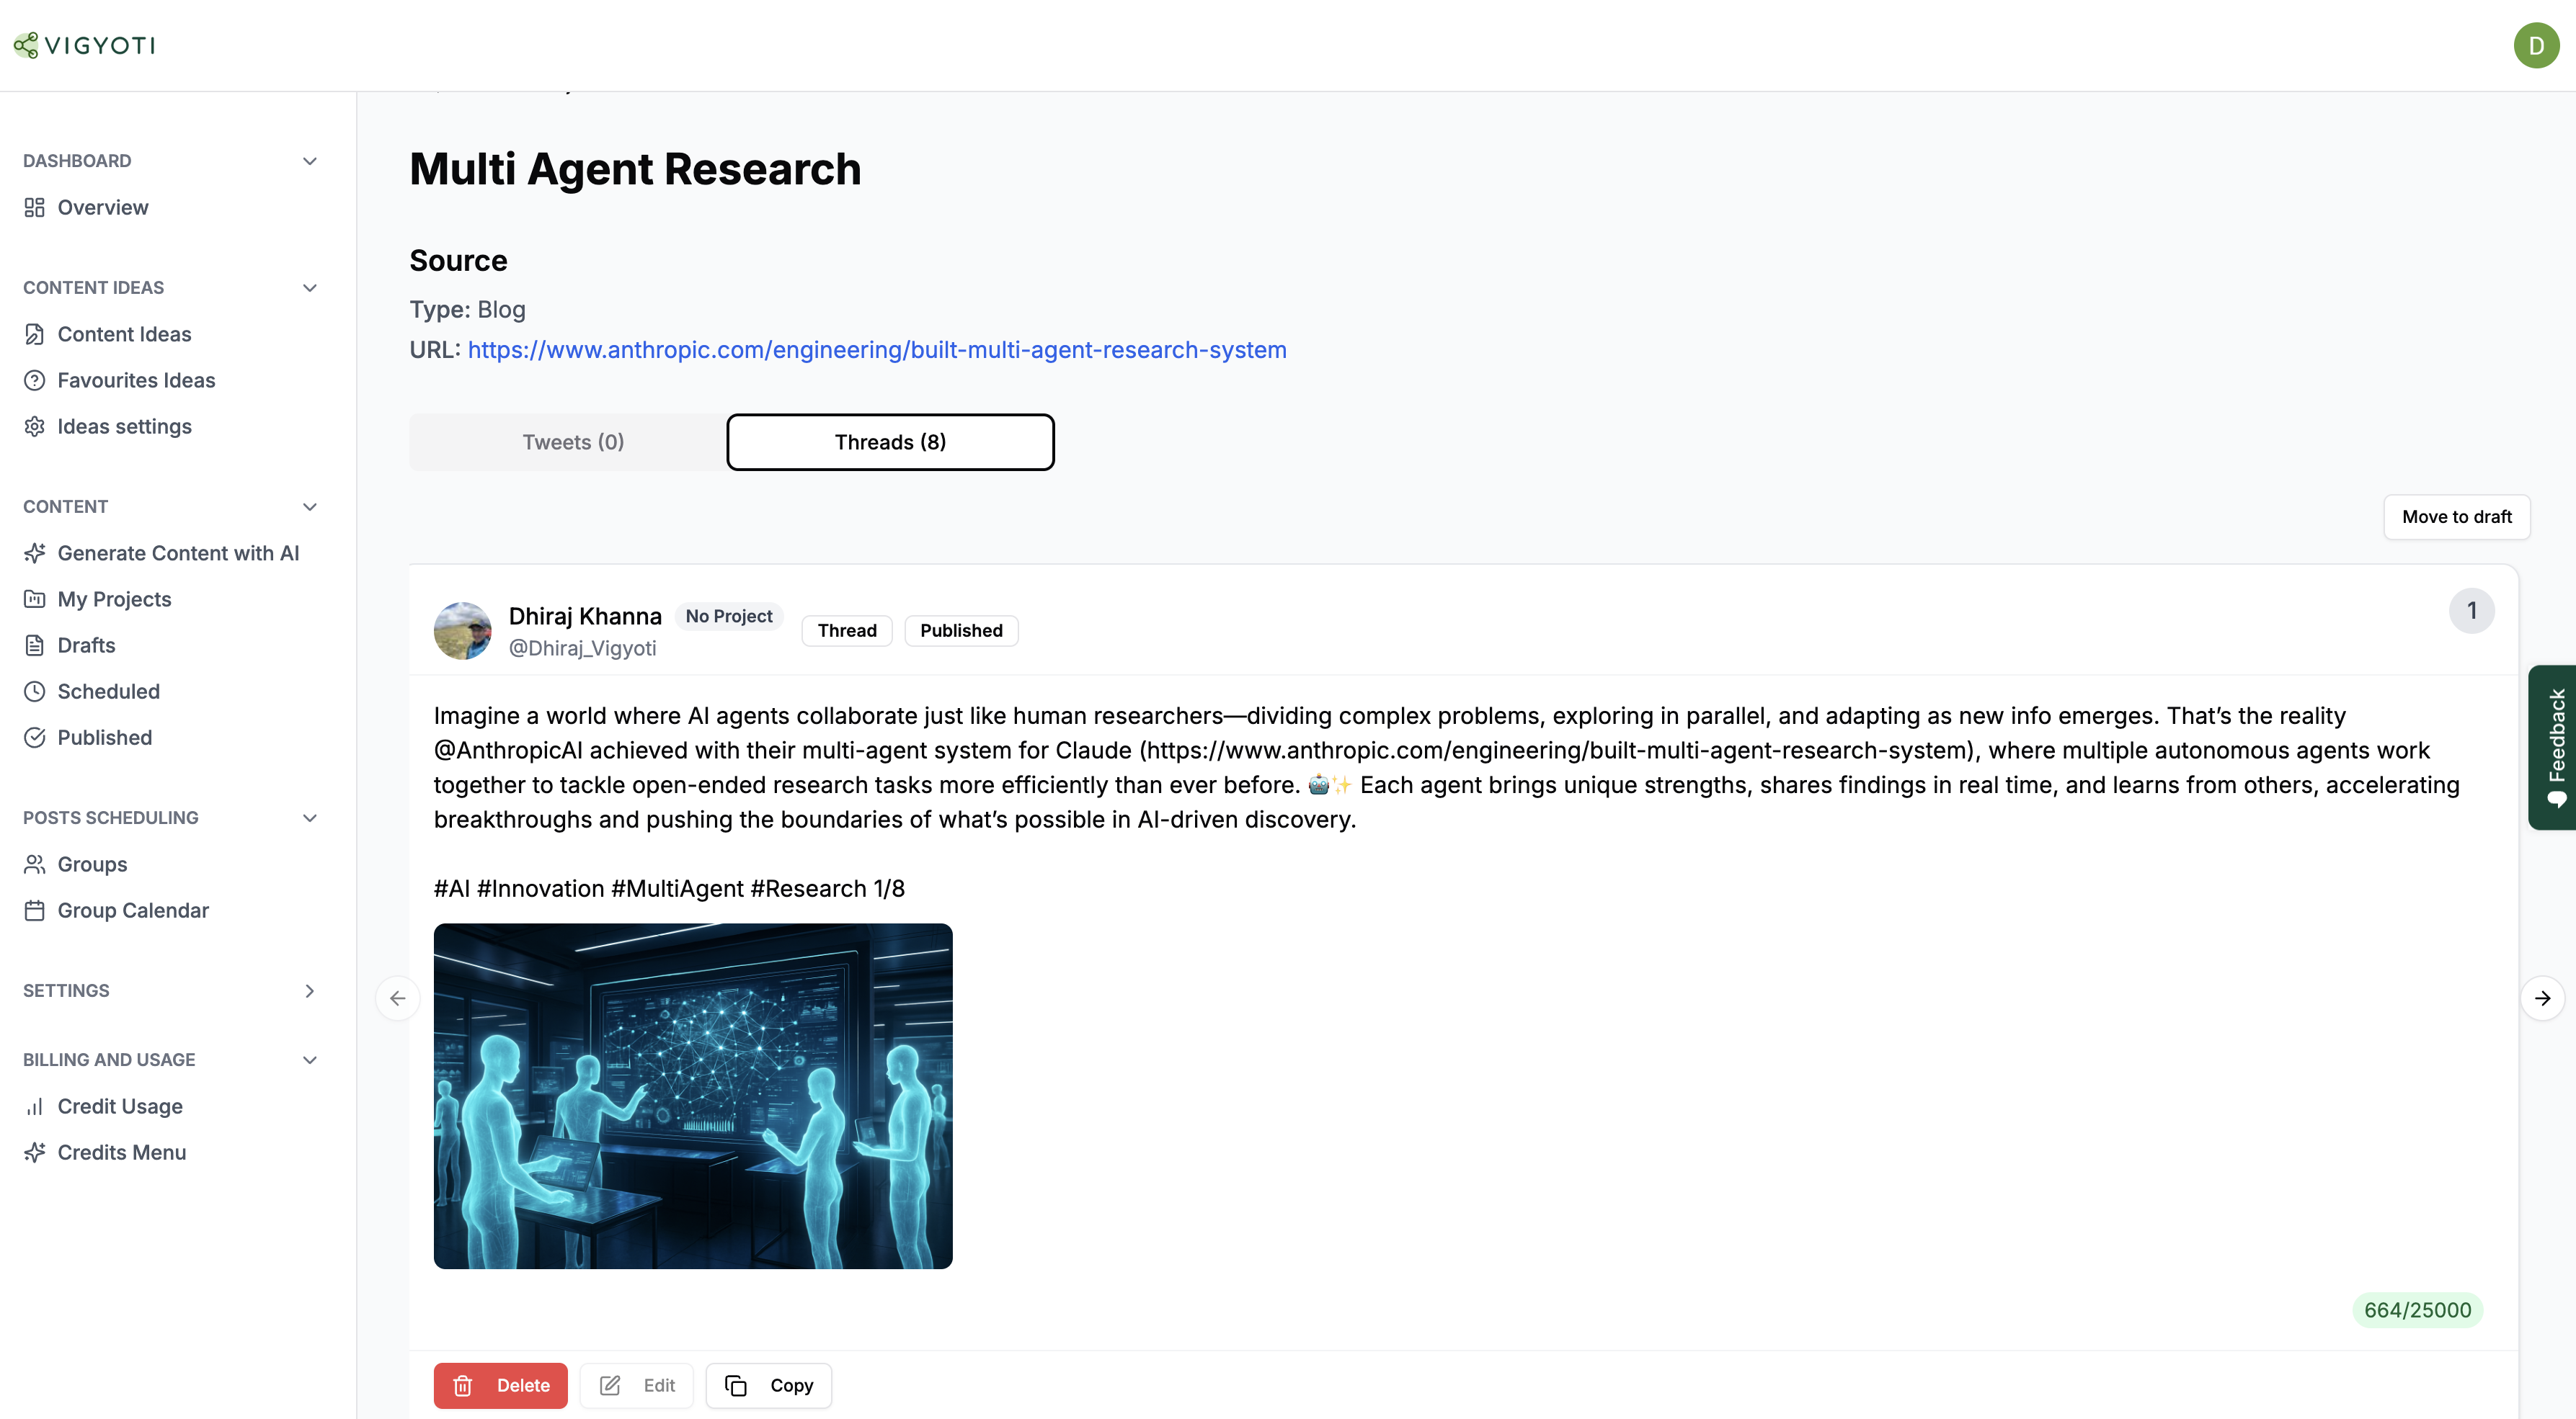Open My Projects page
The width and height of the screenshot is (2576, 1419).
114,599
